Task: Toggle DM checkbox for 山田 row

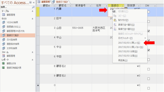Action: (x=149, y=31)
